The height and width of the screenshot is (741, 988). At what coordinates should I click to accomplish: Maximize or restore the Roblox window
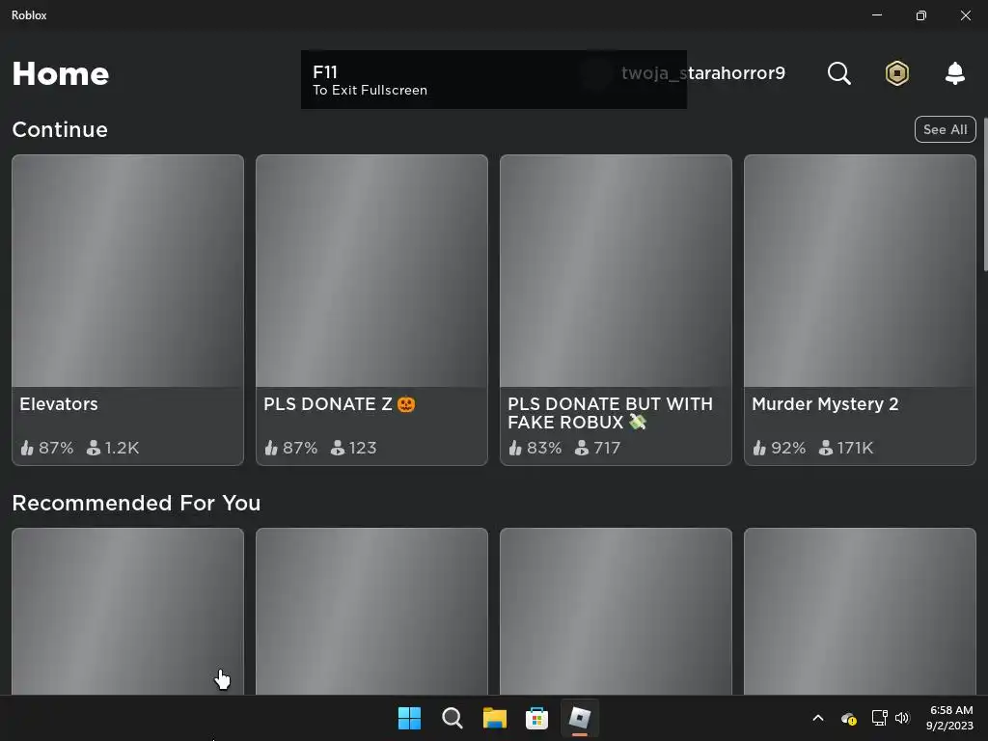[x=921, y=15]
